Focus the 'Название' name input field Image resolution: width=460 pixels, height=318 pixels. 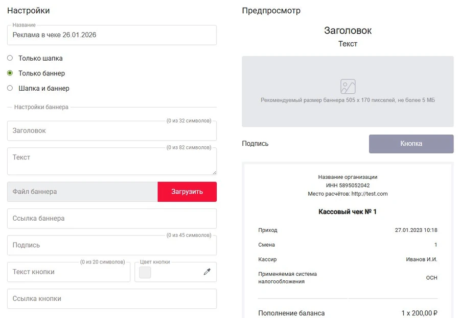click(x=111, y=35)
